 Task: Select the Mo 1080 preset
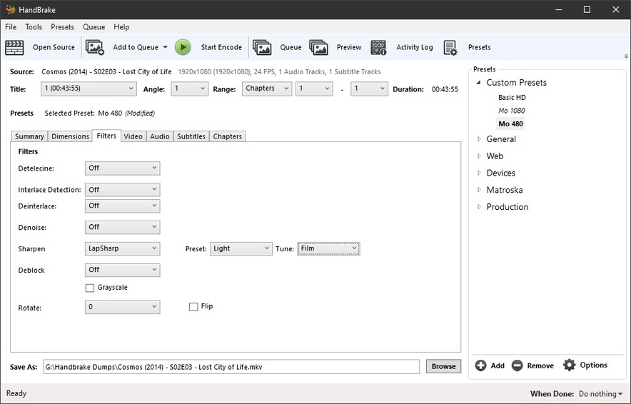512,111
